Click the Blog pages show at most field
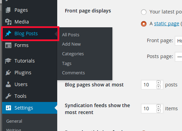 point(152,85)
